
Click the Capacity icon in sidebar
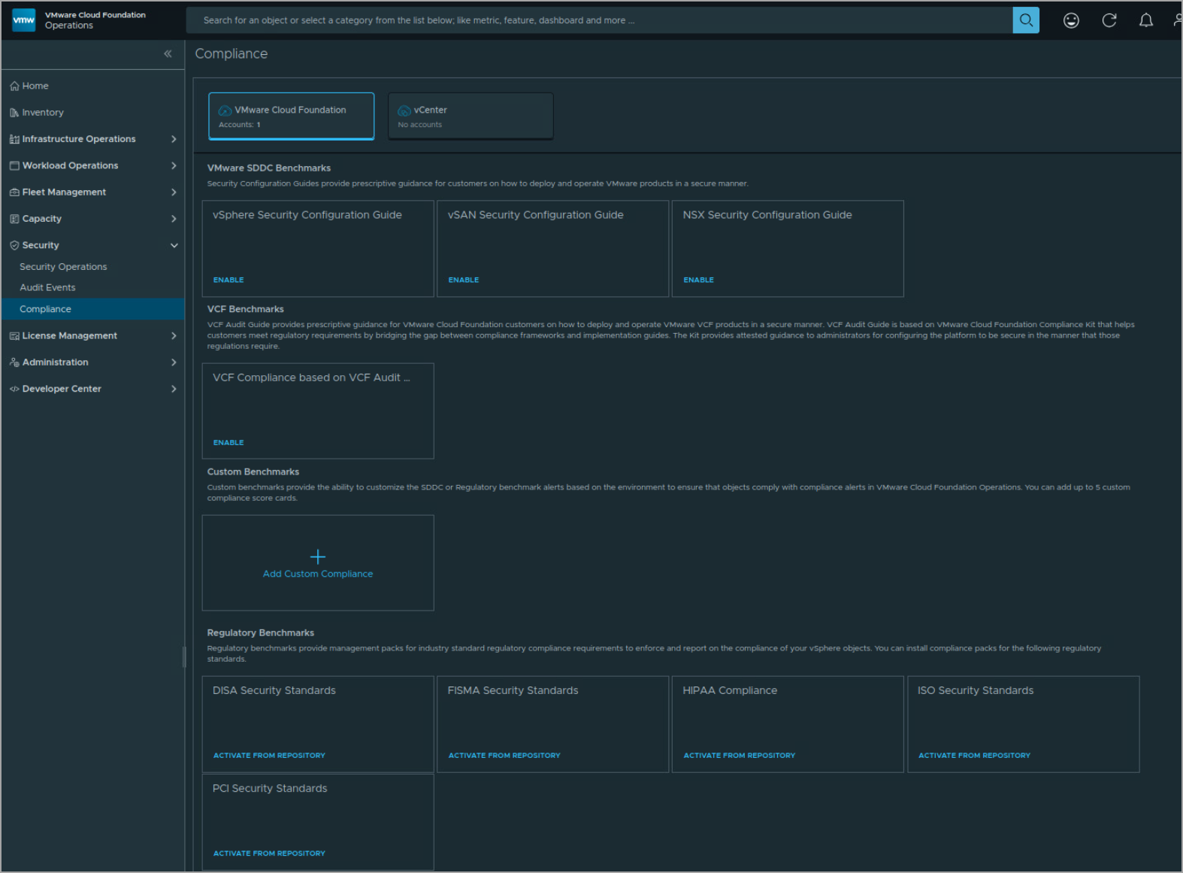[x=14, y=219]
